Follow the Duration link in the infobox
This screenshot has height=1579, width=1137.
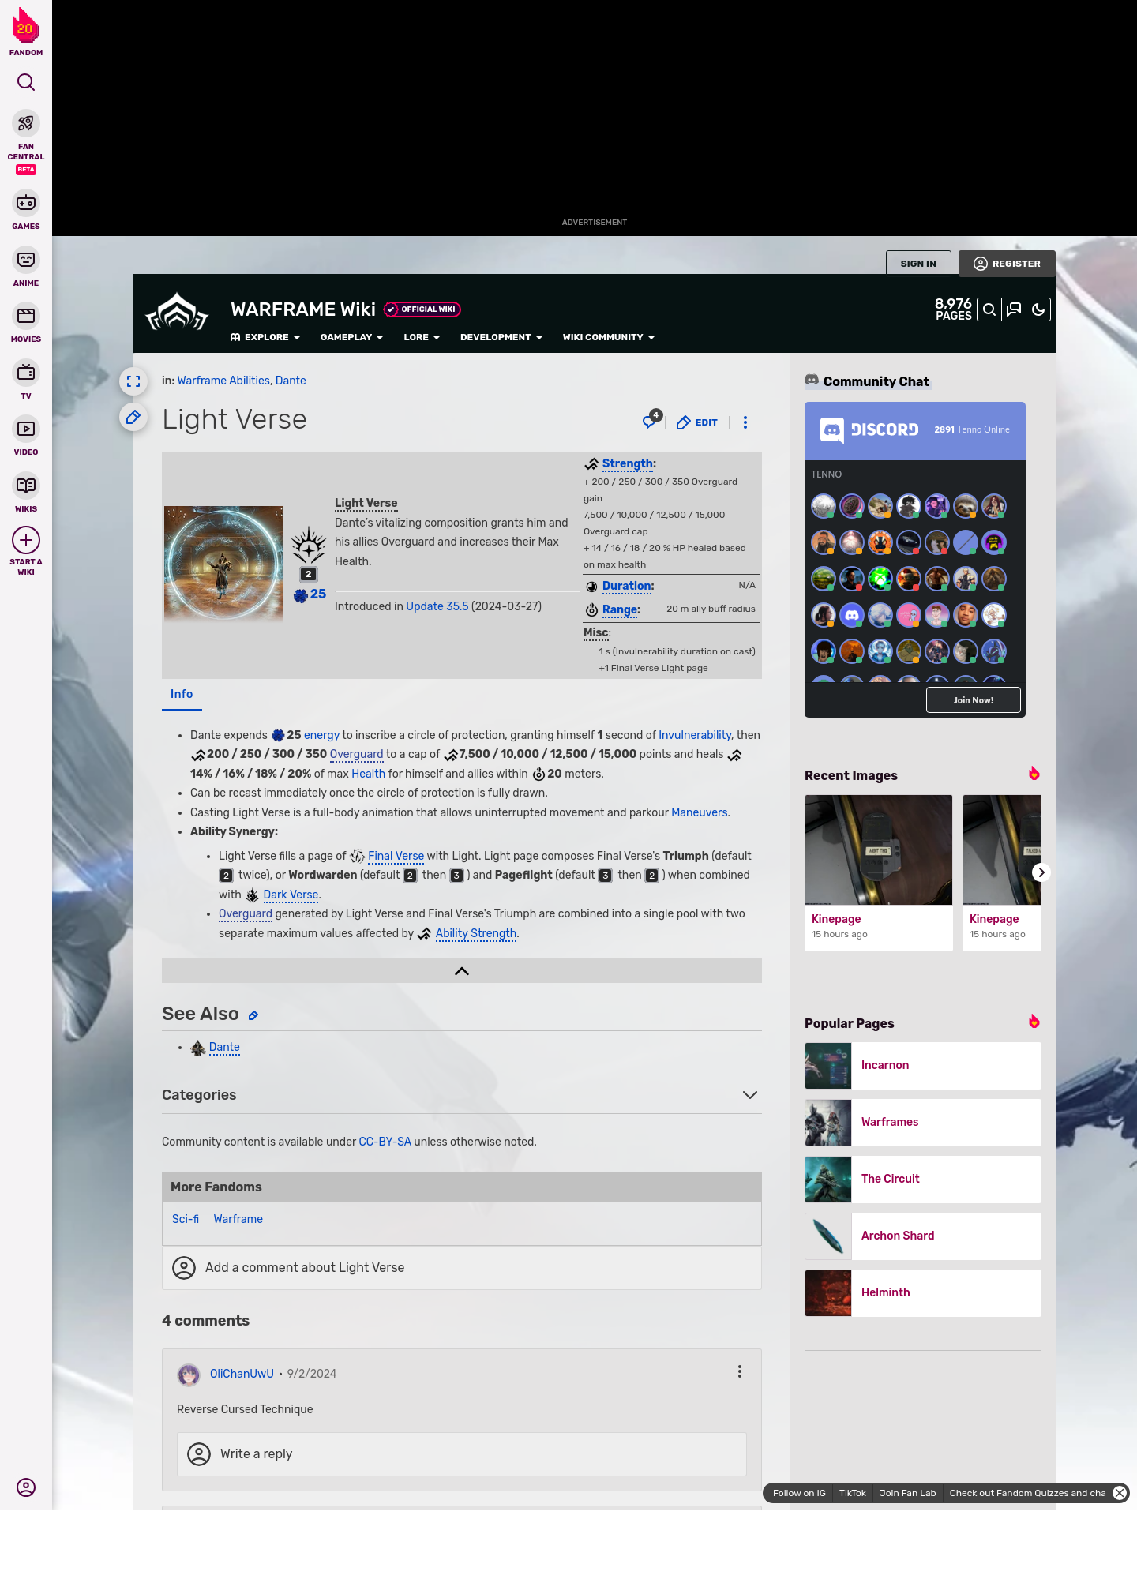[x=627, y=586]
